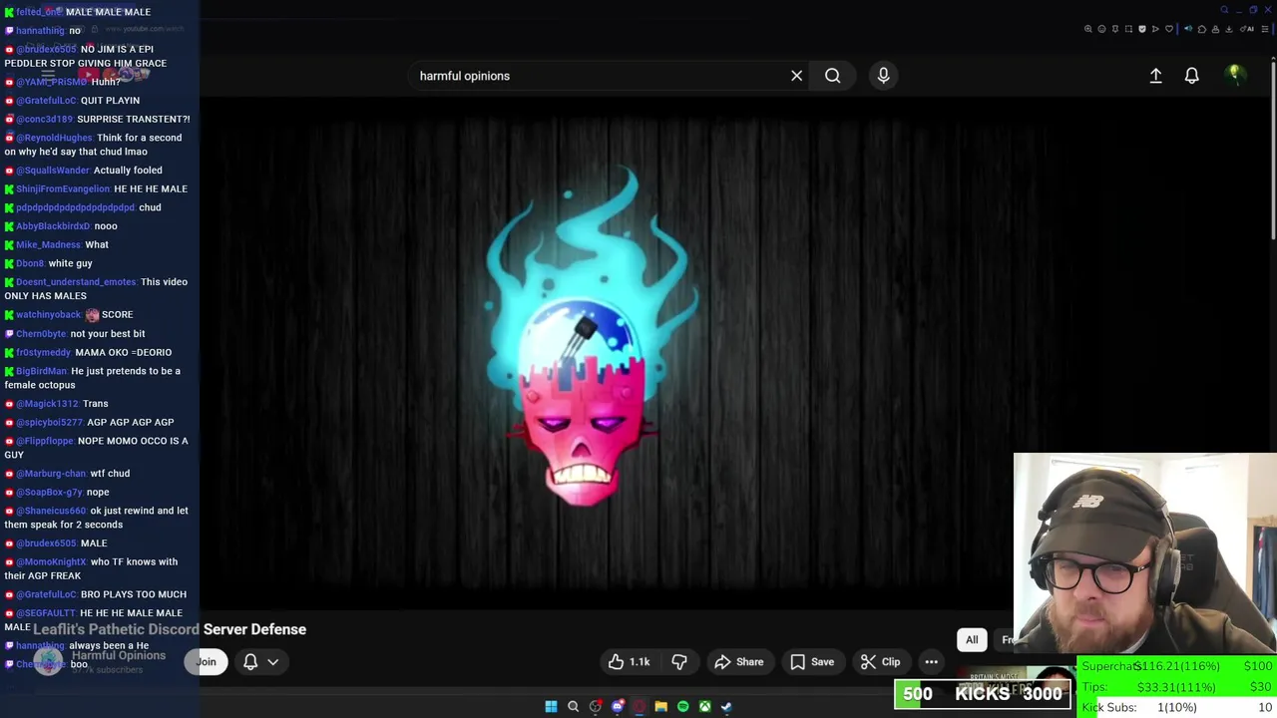Click chat username @SquallsWander
This screenshot has height=718, width=1277.
click(53, 171)
